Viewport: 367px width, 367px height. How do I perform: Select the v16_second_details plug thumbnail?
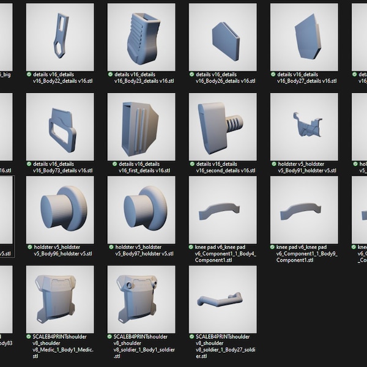tap(223, 127)
